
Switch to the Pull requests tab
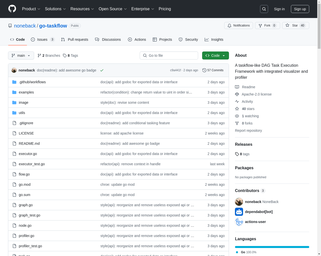click(x=74, y=39)
